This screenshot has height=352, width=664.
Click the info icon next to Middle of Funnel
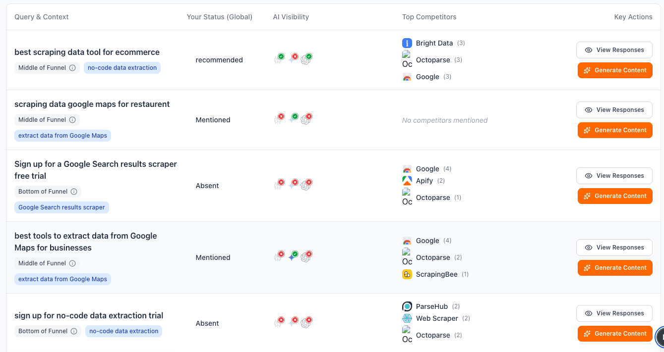[73, 68]
